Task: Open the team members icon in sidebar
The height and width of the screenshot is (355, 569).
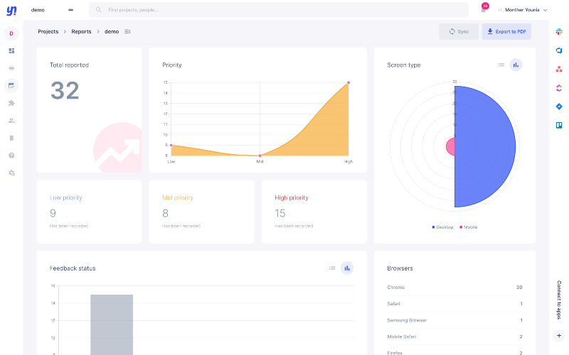Action: (11, 121)
